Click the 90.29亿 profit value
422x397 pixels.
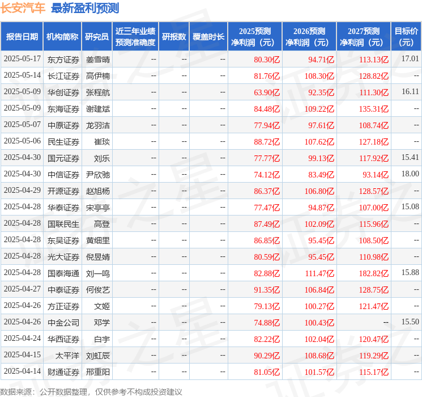click(267, 356)
